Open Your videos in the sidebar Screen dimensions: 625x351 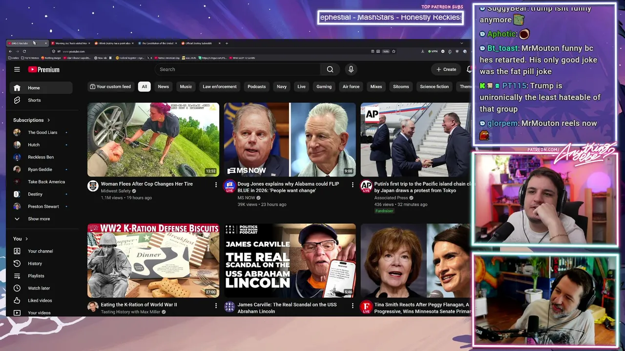click(x=41, y=312)
